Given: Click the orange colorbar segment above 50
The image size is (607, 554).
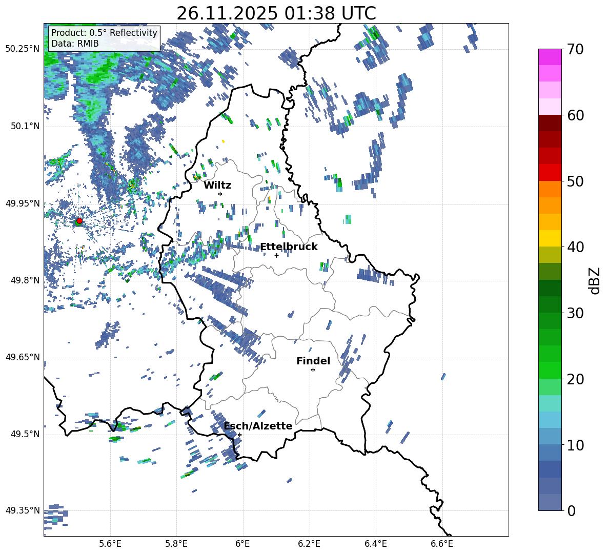Looking at the screenshot, I should (550, 189).
